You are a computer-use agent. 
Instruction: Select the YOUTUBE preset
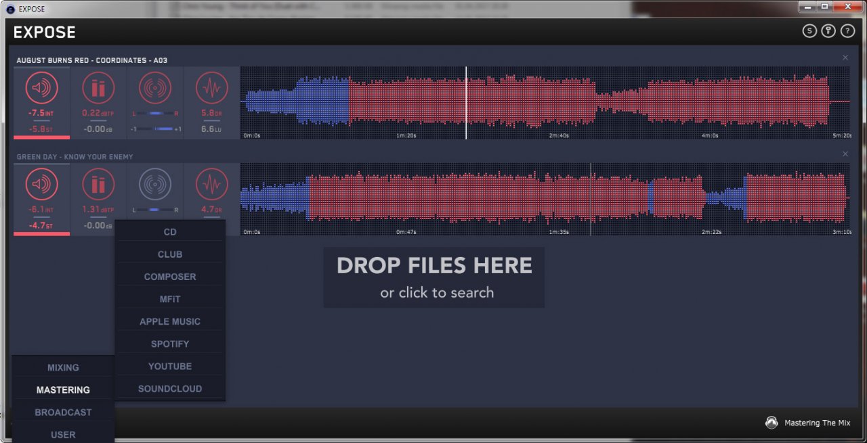(x=170, y=366)
